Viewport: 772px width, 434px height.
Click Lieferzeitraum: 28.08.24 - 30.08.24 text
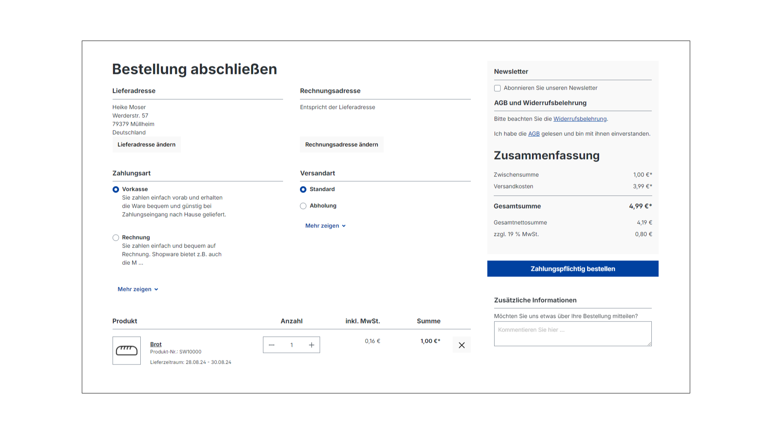[191, 362]
